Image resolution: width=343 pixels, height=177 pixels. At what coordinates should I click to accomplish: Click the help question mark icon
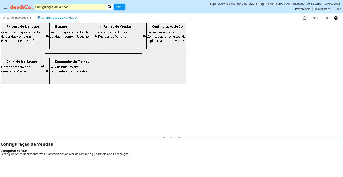tap(336, 18)
